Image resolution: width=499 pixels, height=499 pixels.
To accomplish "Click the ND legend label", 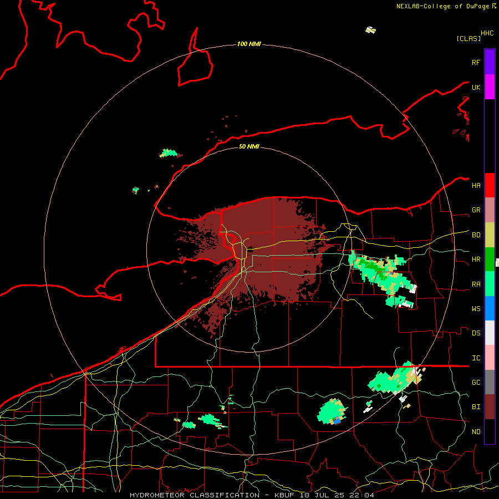I will pyautogui.click(x=476, y=432).
